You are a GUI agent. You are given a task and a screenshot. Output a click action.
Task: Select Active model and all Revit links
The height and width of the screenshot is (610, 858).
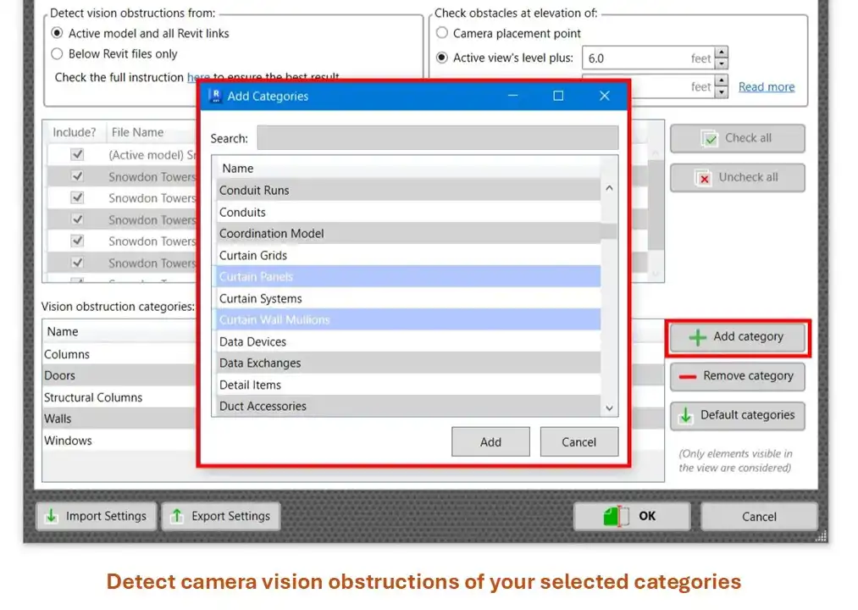[x=57, y=34]
